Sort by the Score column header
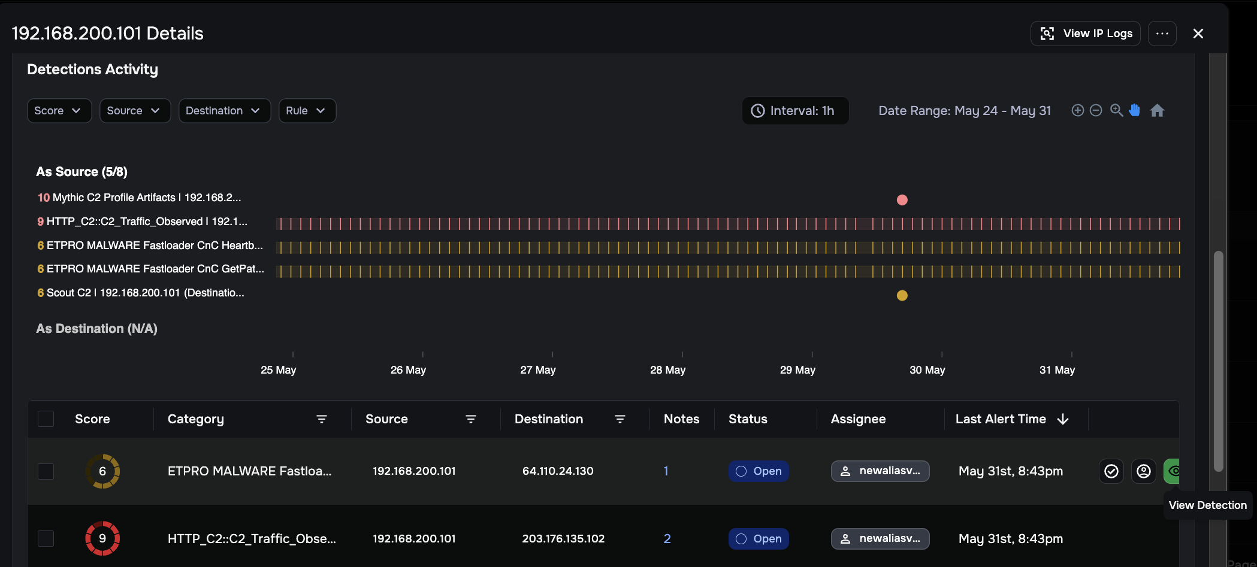The height and width of the screenshot is (567, 1257). click(x=92, y=419)
